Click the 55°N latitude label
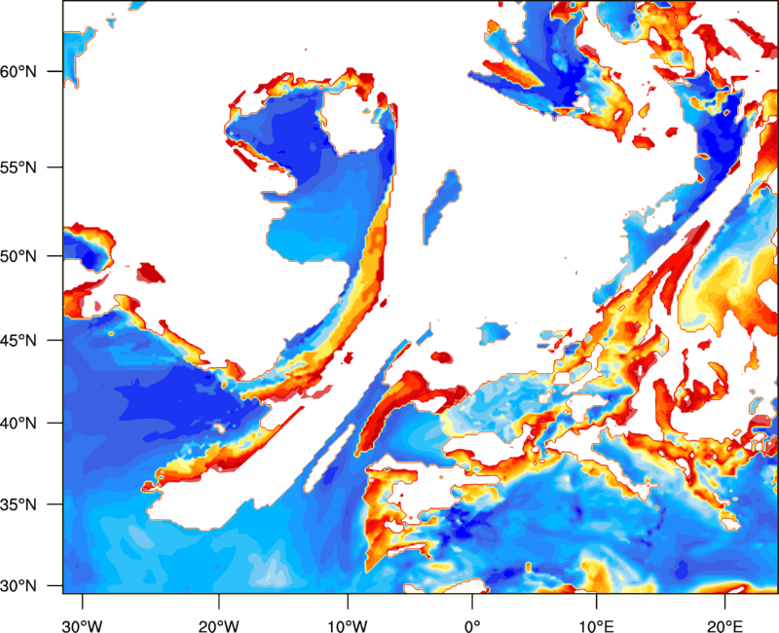The image size is (779, 633). 19,168
